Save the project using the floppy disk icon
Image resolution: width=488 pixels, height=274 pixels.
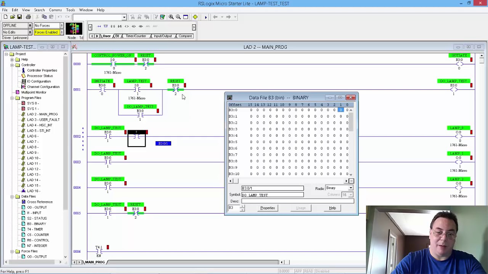19,17
